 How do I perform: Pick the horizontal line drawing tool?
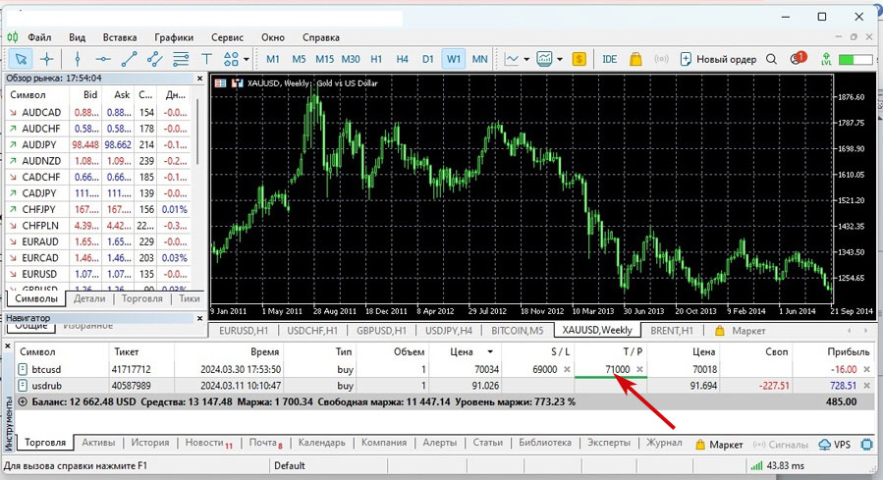[x=103, y=59]
